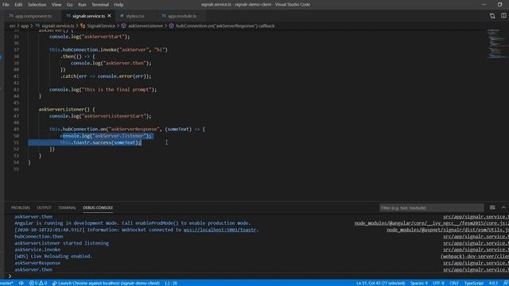The width and height of the screenshot is (509, 286).
Task: Open the File menu
Action: (x=6, y=5)
